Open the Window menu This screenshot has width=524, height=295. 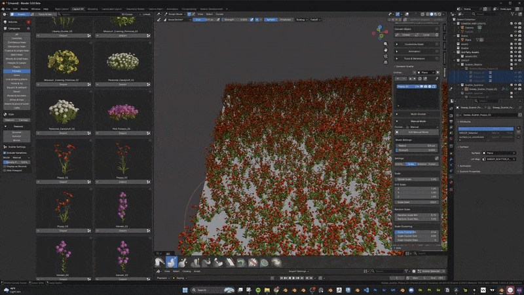click(x=36, y=9)
